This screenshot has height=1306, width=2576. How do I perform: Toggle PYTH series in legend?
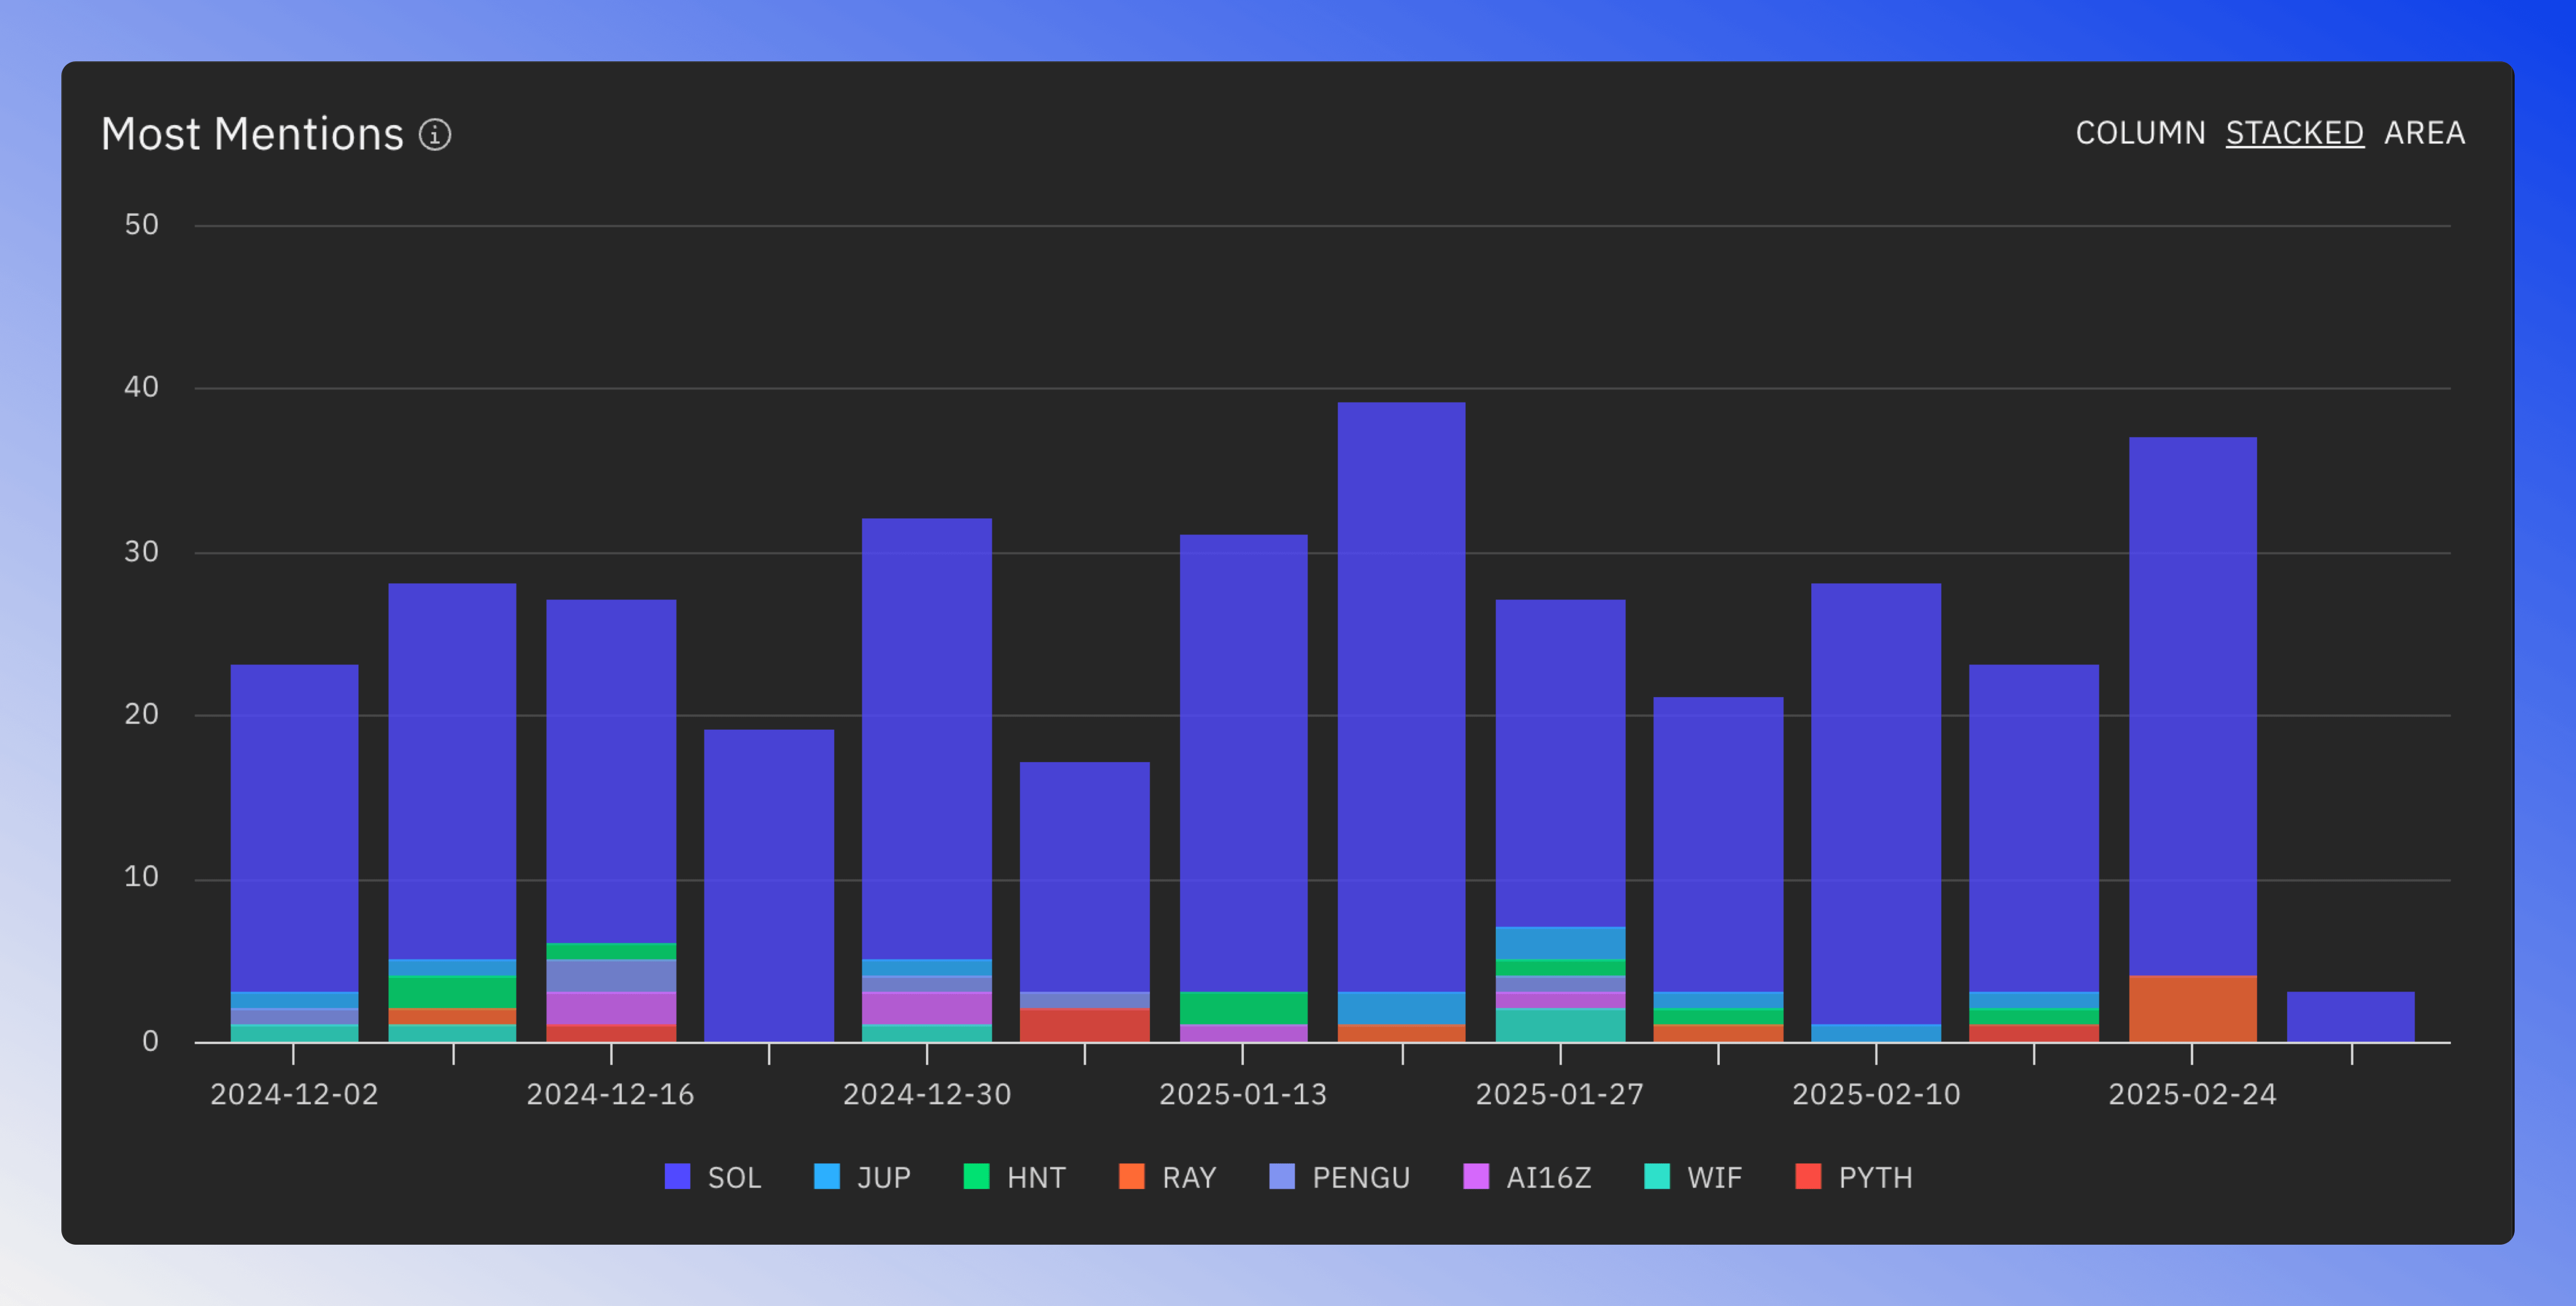click(1854, 1177)
